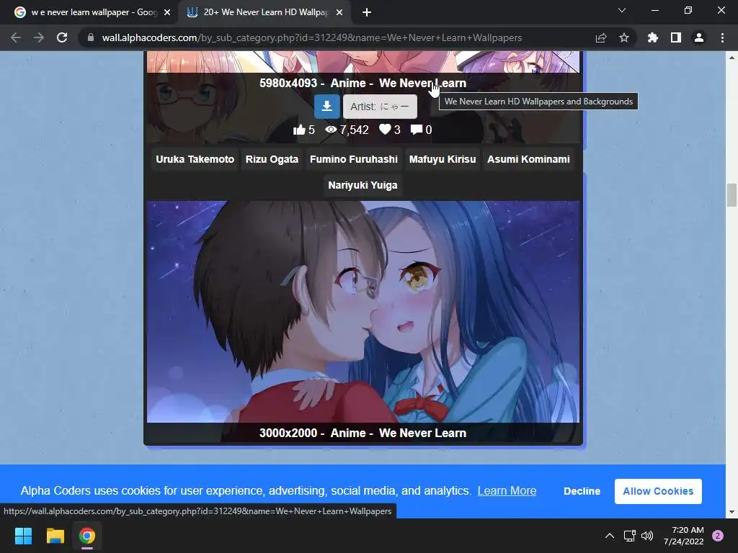Image resolution: width=738 pixels, height=553 pixels.
Task: Open the Learn More cookie policy link
Action: click(x=507, y=490)
